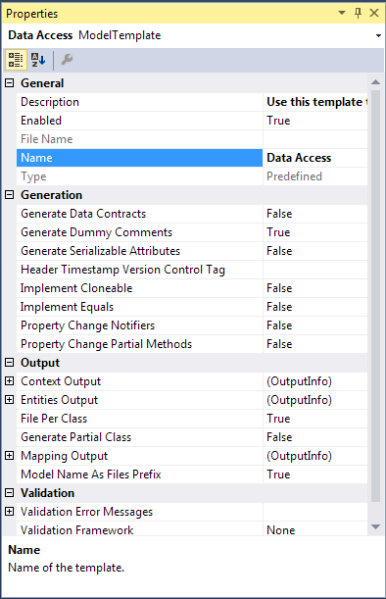This screenshot has width=386, height=599.
Task: Open the object selector dropdown for Data Access
Action: (x=378, y=35)
